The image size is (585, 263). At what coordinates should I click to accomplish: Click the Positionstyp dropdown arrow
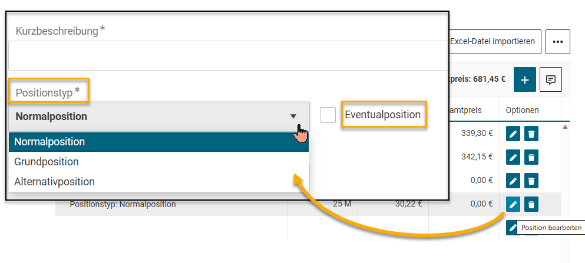[293, 116]
